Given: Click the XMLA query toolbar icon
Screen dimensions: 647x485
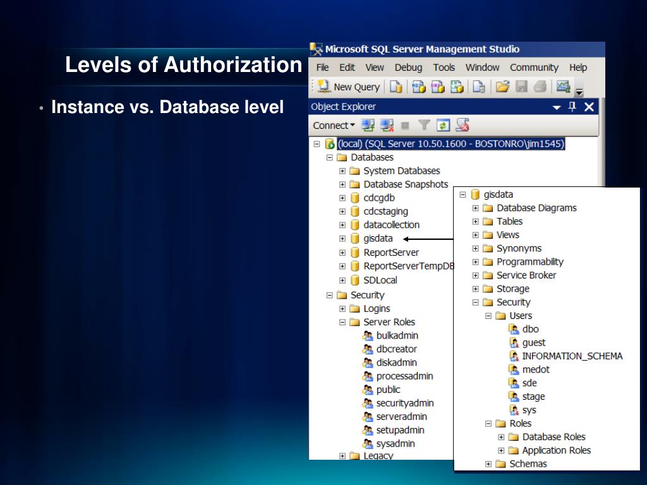Looking at the screenshot, I should 456,87.
